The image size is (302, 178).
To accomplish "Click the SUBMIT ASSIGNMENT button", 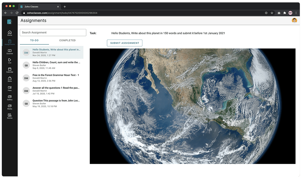I will (125, 43).
